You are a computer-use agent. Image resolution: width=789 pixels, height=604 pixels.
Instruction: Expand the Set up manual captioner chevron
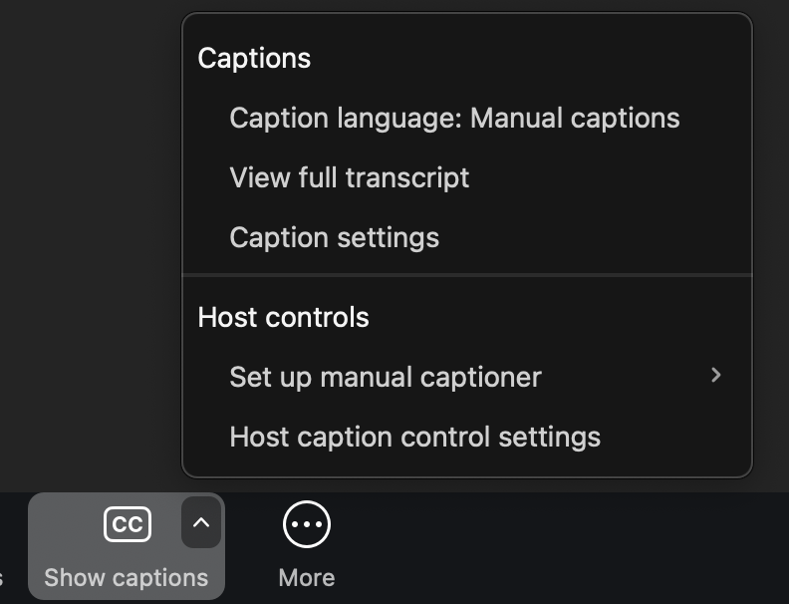coord(716,375)
